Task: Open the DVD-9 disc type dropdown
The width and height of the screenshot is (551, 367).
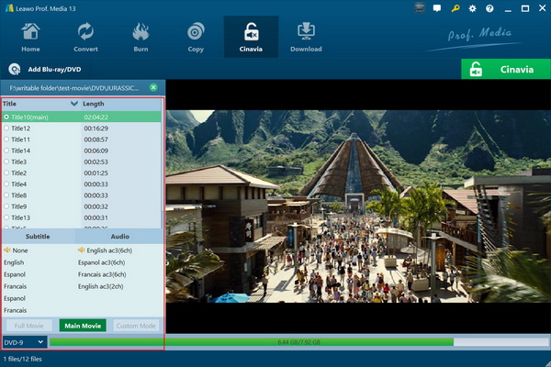Action: [x=24, y=342]
